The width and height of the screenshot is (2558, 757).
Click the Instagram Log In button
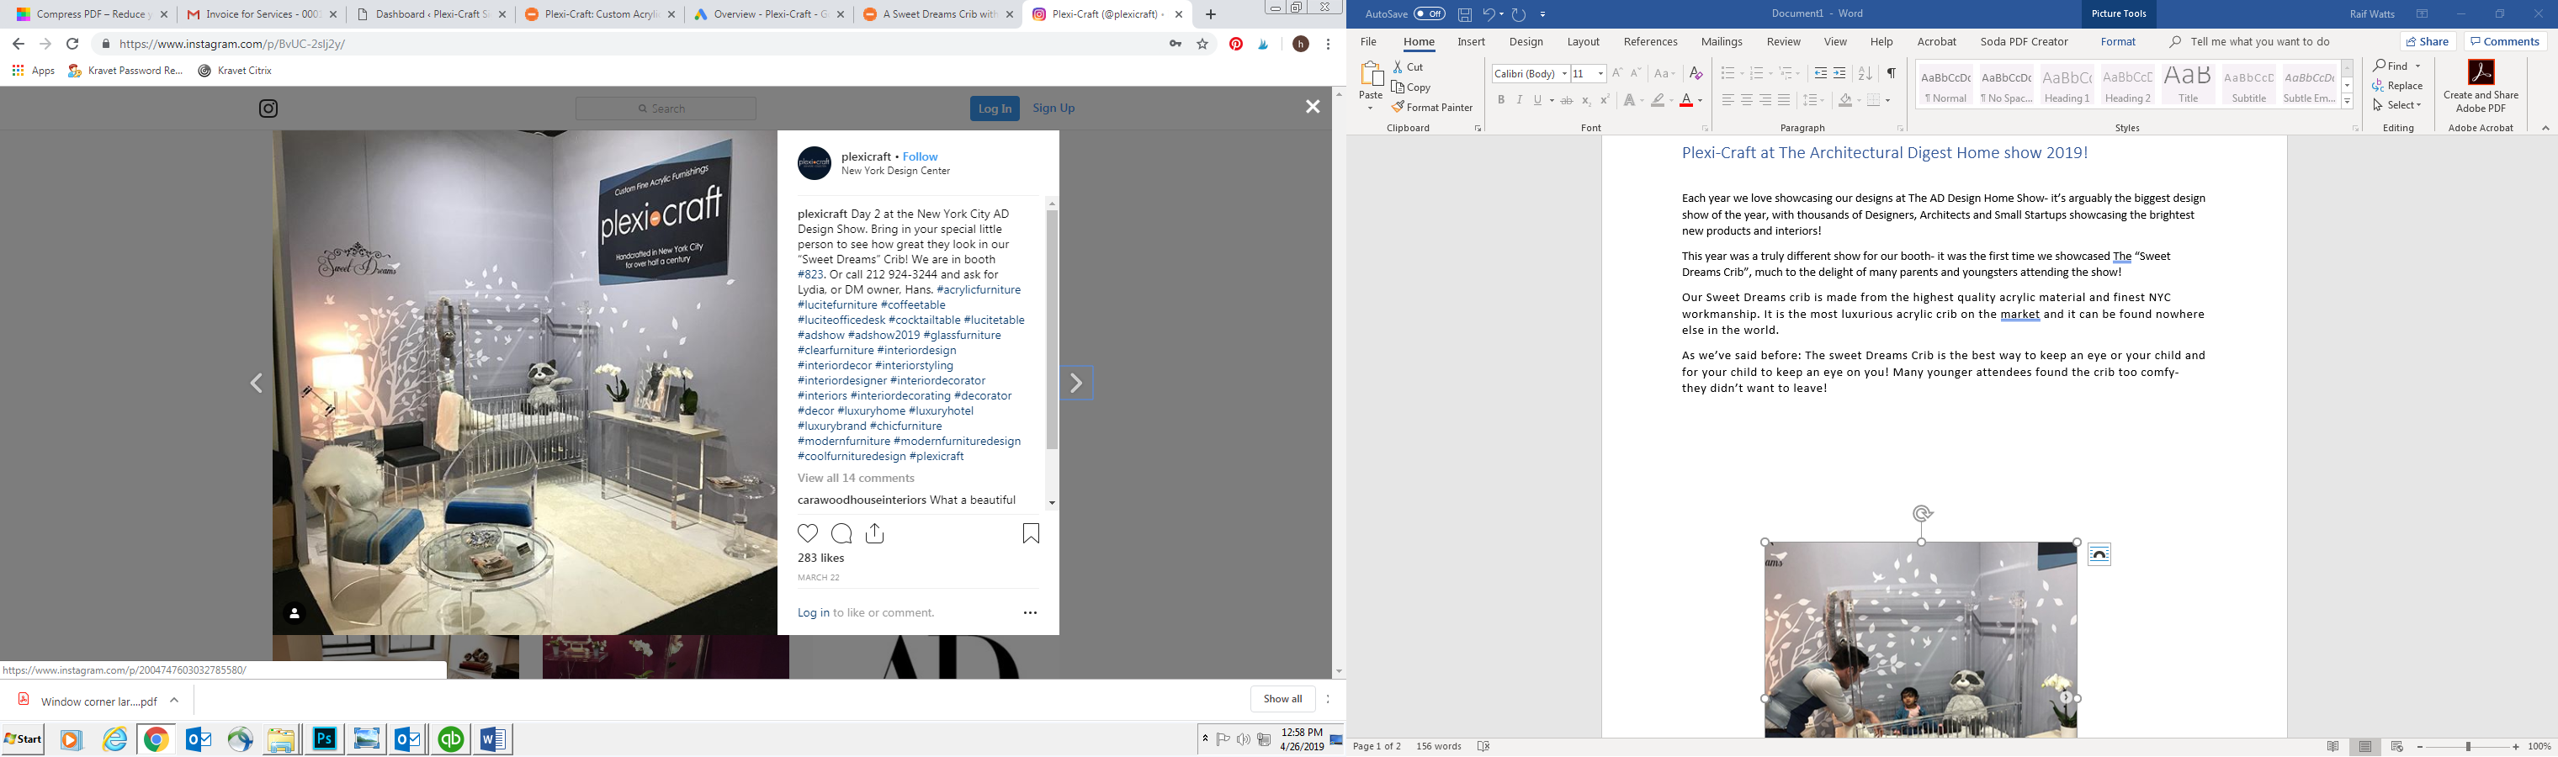coord(994,109)
